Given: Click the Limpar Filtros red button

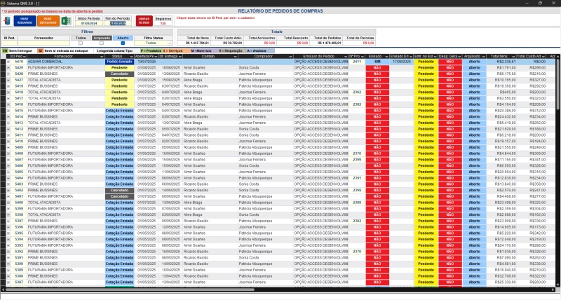Looking at the screenshot, I should click(143, 22).
